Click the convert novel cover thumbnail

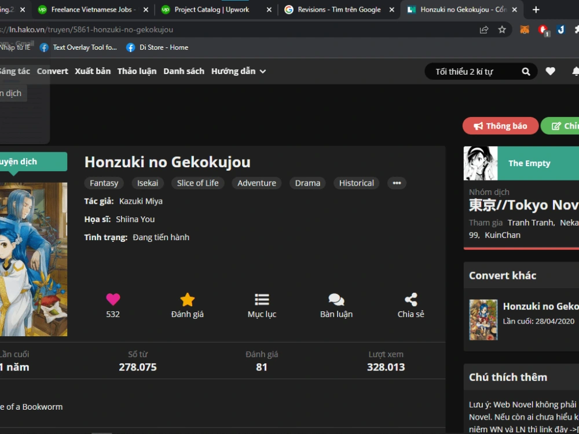pyautogui.click(x=483, y=319)
